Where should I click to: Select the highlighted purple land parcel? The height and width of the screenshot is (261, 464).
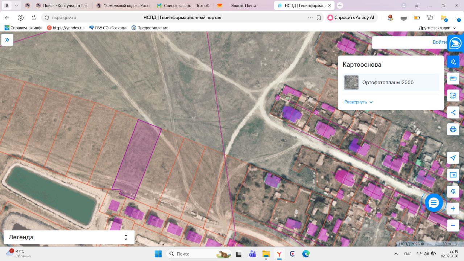(137, 159)
